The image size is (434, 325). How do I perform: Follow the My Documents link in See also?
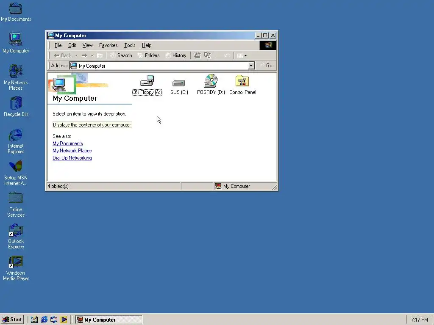point(67,143)
